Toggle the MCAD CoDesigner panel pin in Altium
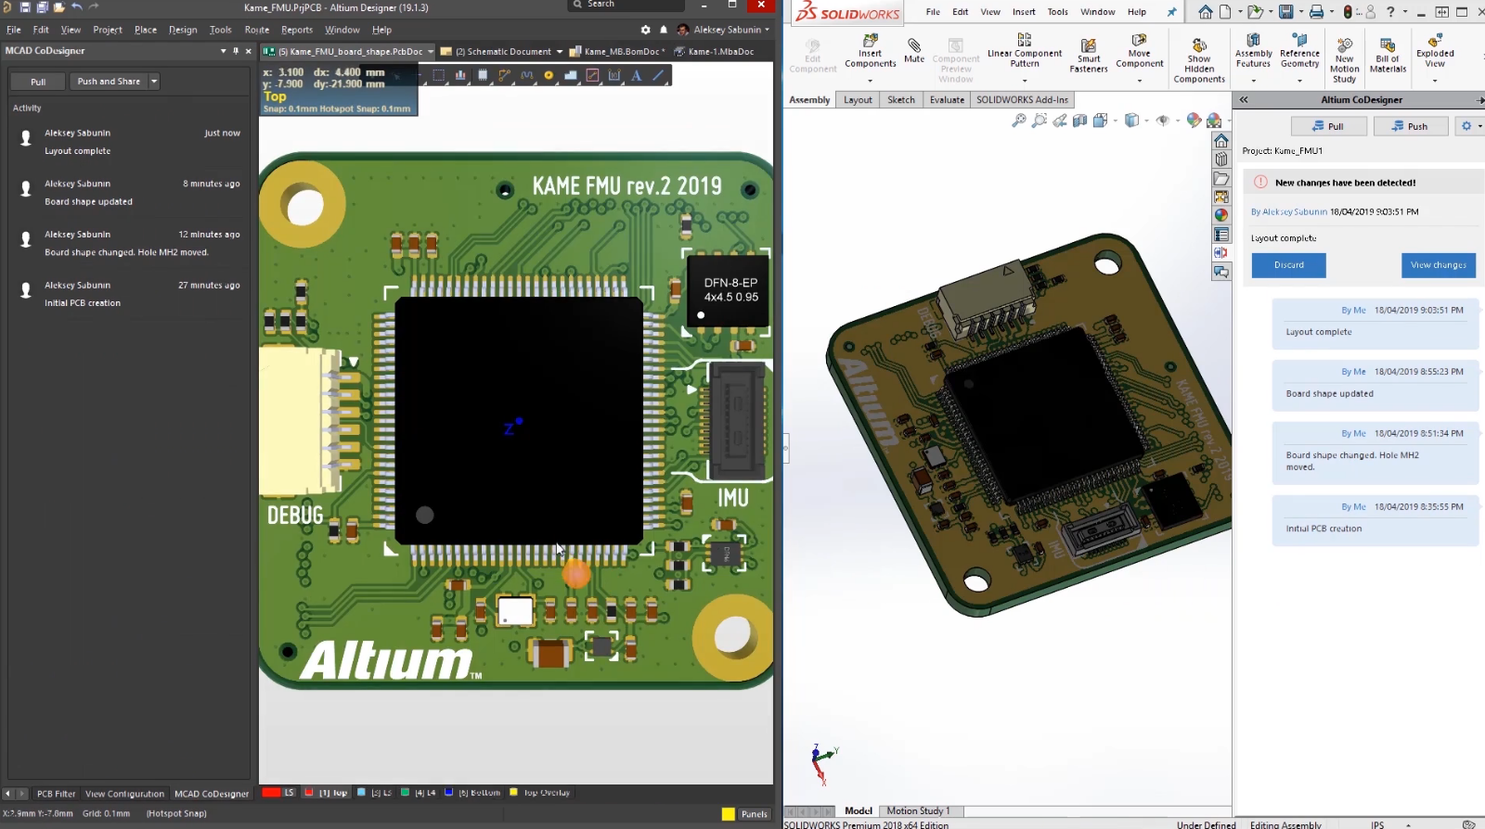 236,51
